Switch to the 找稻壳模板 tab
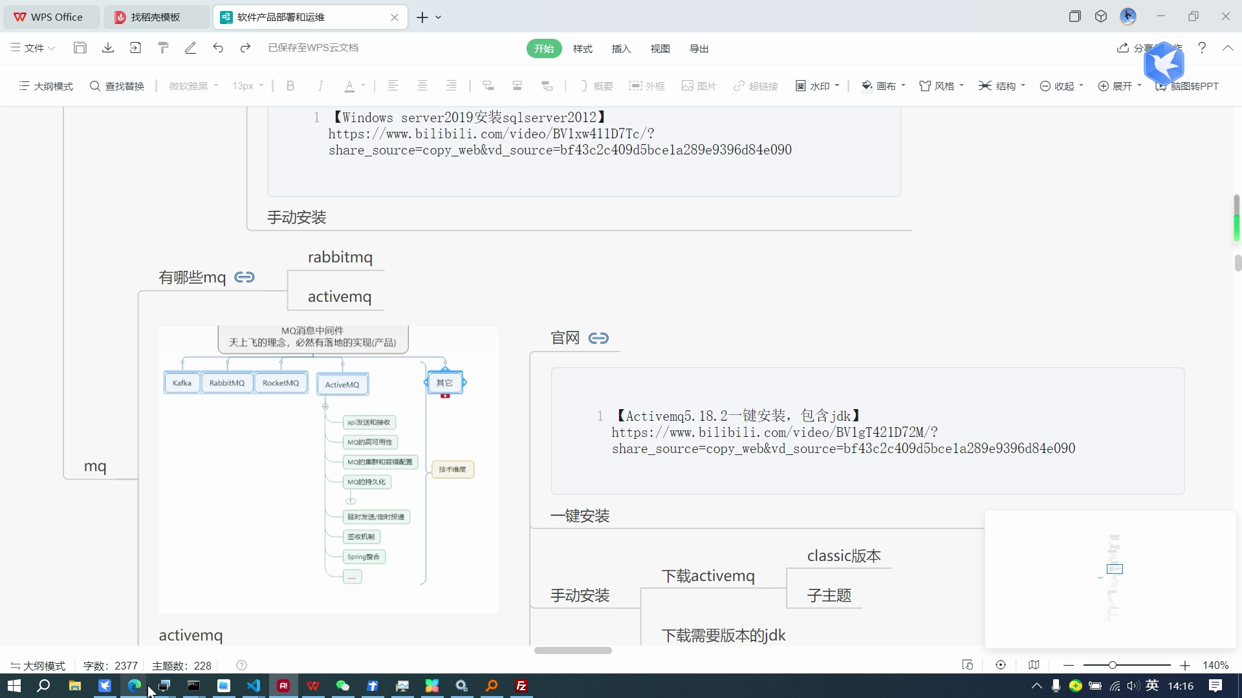The image size is (1242, 698). (156, 17)
